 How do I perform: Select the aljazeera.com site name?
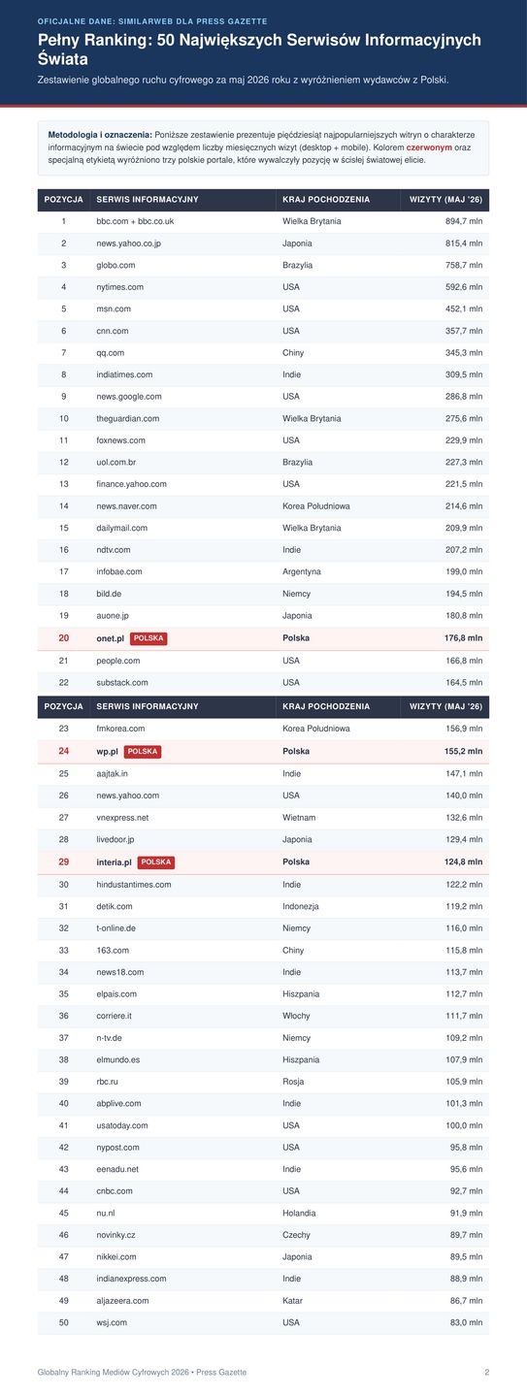coord(122,1300)
